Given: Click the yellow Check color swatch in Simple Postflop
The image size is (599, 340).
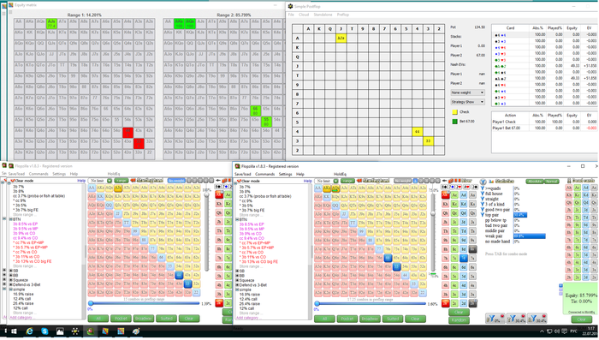Looking at the screenshot, I should (x=454, y=112).
